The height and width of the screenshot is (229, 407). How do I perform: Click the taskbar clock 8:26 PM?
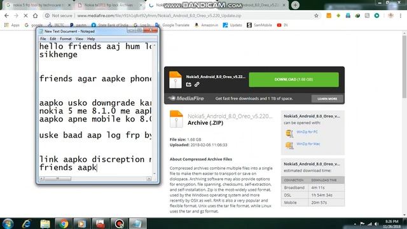(392, 224)
